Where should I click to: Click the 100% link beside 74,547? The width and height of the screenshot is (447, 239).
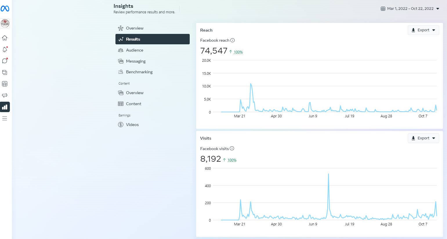[x=238, y=52]
